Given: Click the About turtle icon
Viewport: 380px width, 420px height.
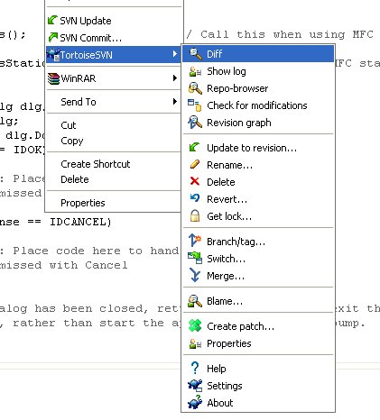Looking at the screenshot, I should pos(195,403).
